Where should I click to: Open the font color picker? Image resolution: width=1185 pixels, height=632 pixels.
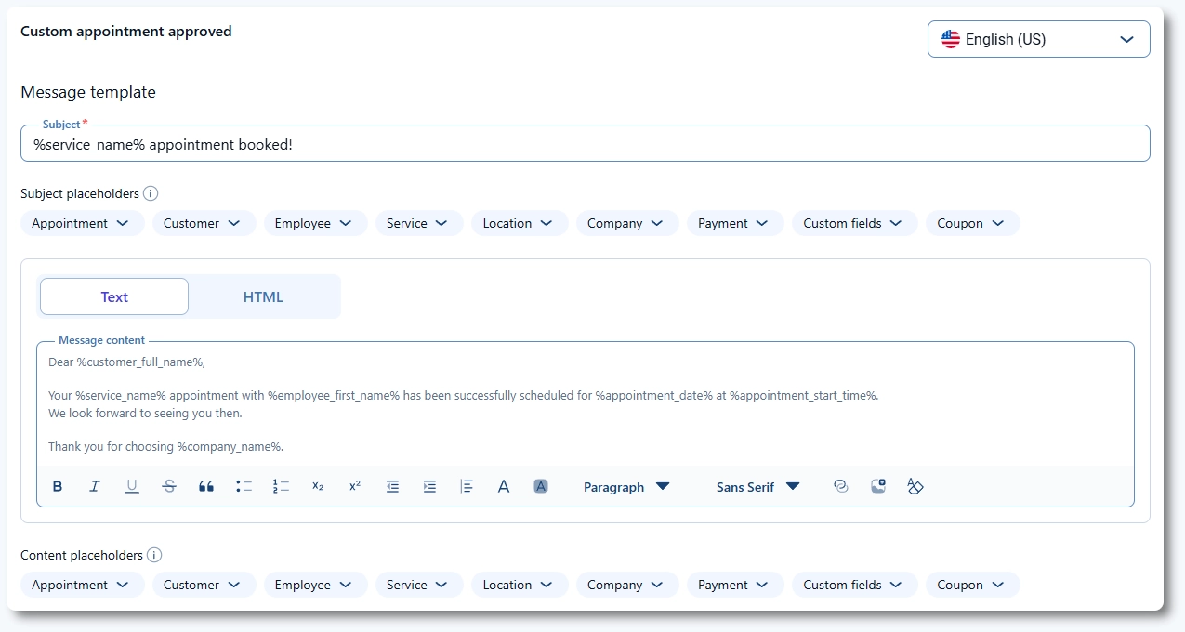tap(504, 486)
